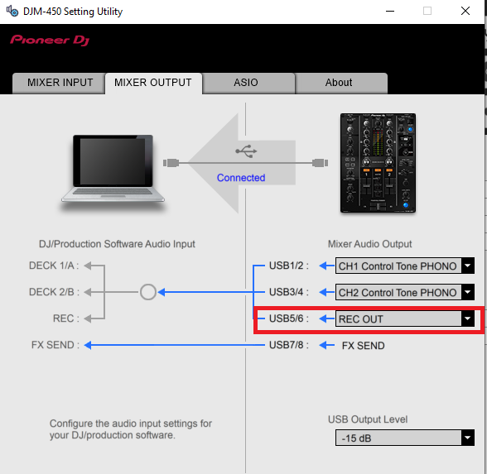Click the blue arrow next to USB7/8
The height and width of the screenshot is (474, 487).
coord(326,345)
